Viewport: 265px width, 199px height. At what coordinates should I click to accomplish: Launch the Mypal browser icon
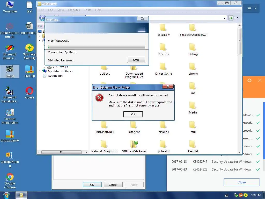click(x=10, y=72)
